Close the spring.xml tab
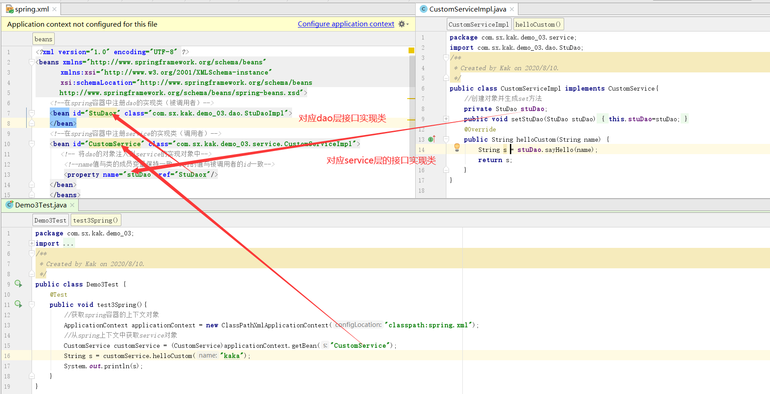 pos(54,9)
